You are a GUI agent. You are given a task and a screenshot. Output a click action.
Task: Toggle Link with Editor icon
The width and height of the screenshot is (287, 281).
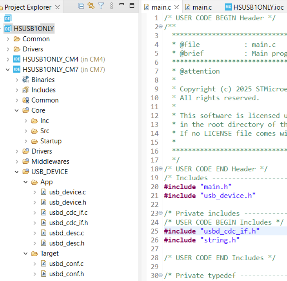(91, 6)
